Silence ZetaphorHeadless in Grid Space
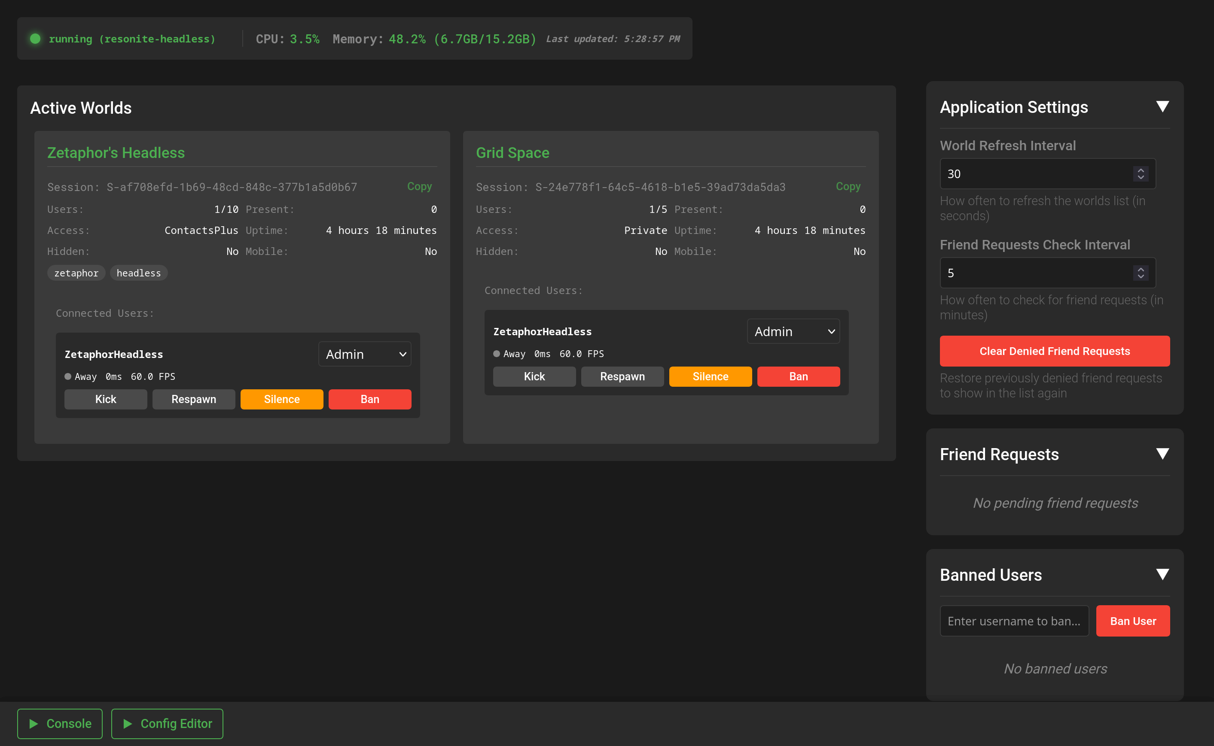This screenshot has height=746, width=1214. [x=711, y=376]
